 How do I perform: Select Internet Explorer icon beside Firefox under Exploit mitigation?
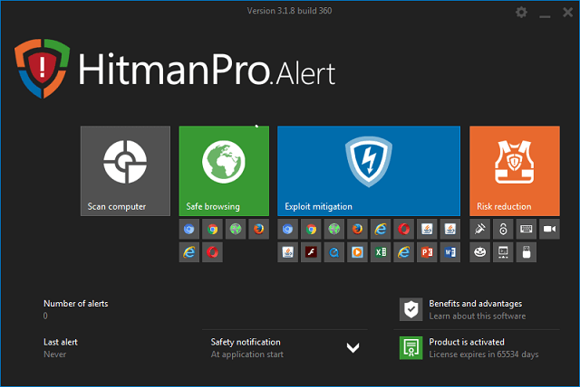coord(381,229)
